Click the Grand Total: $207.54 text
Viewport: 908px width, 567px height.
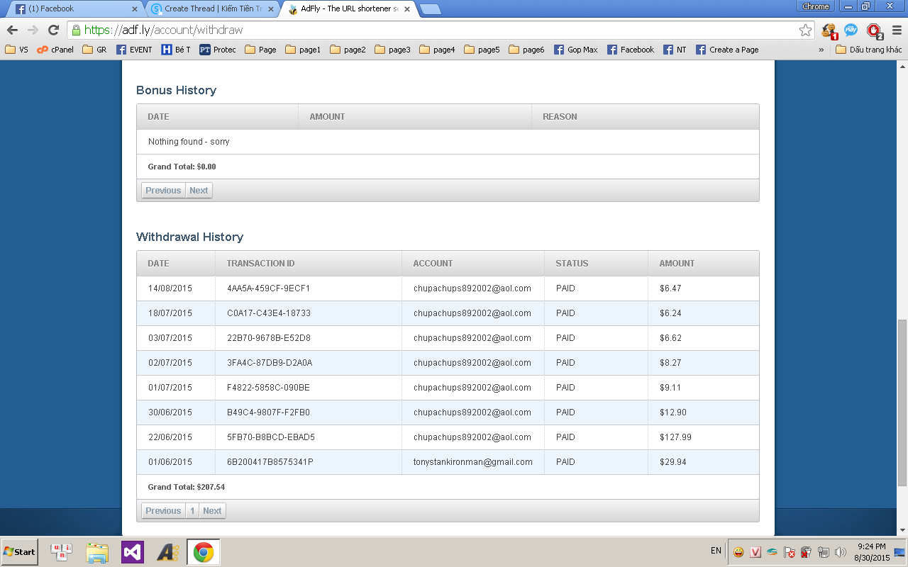187,487
